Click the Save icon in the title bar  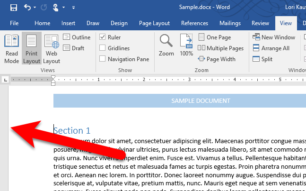click(13, 8)
